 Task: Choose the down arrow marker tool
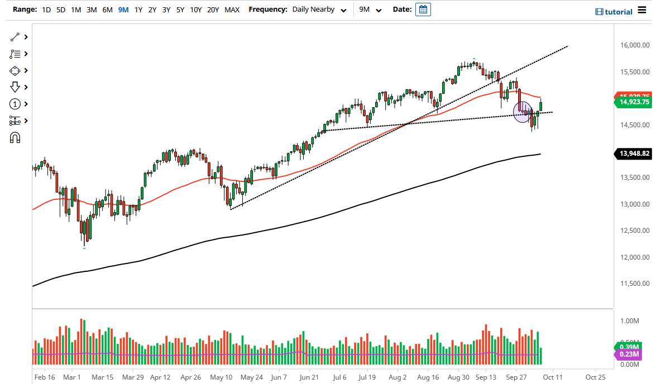click(x=15, y=87)
